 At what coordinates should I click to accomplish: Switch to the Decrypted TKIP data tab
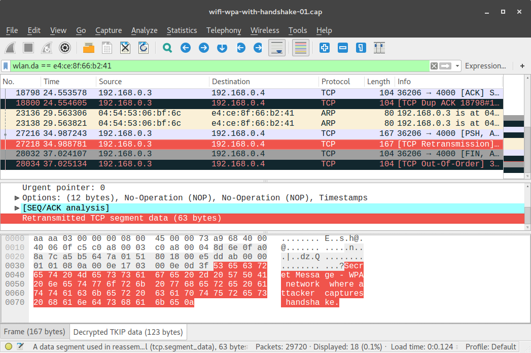pos(127,332)
